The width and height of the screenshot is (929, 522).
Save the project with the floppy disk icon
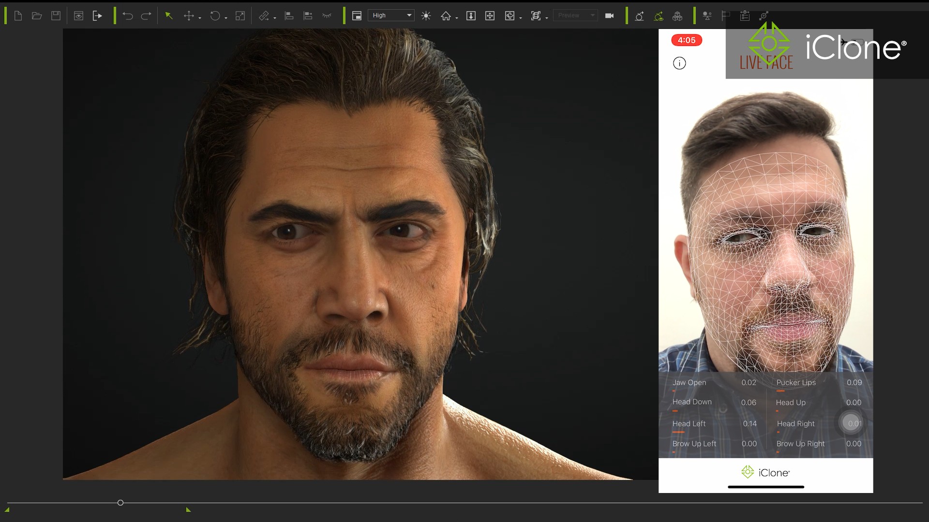56,16
